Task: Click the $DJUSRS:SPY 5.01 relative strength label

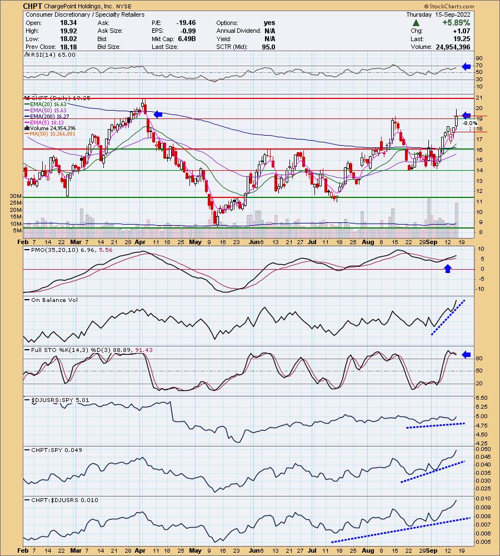Action: [60, 400]
